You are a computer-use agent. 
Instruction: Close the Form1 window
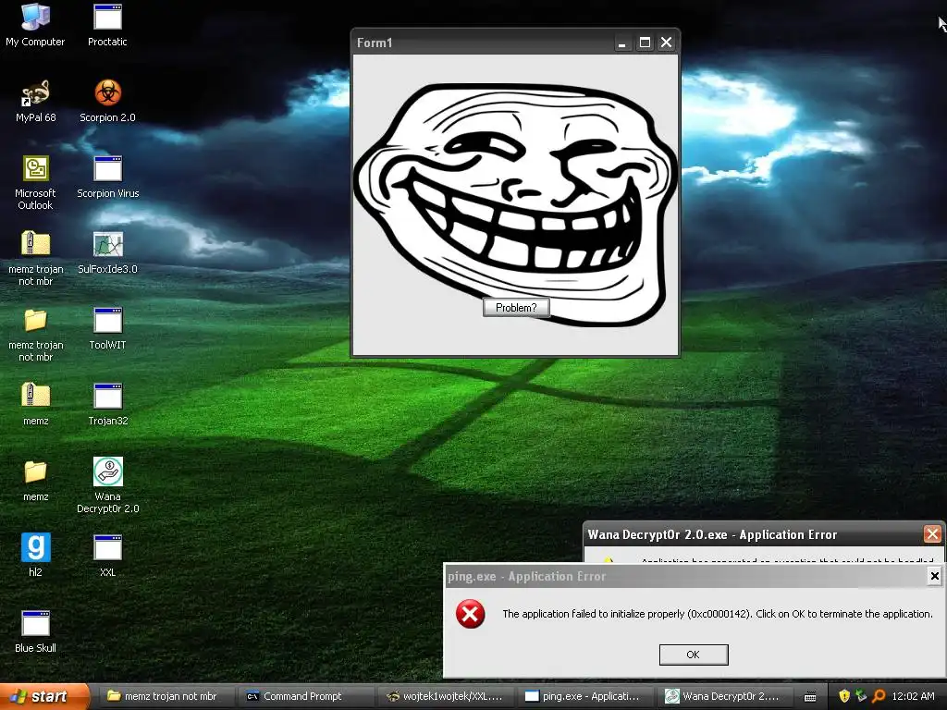click(x=666, y=43)
